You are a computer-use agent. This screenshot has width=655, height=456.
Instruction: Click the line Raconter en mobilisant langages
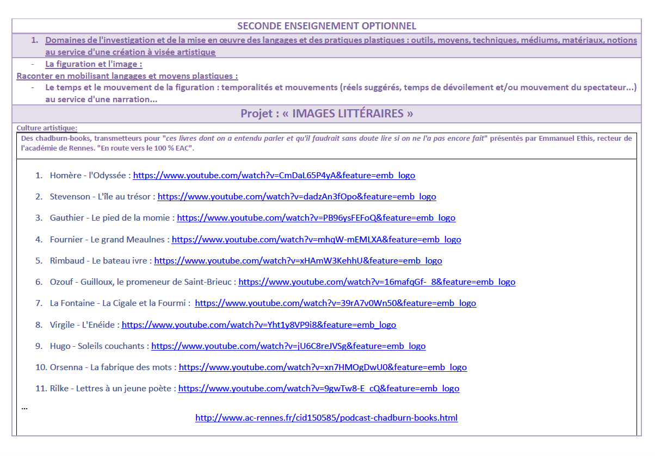[x=127, y=76]
